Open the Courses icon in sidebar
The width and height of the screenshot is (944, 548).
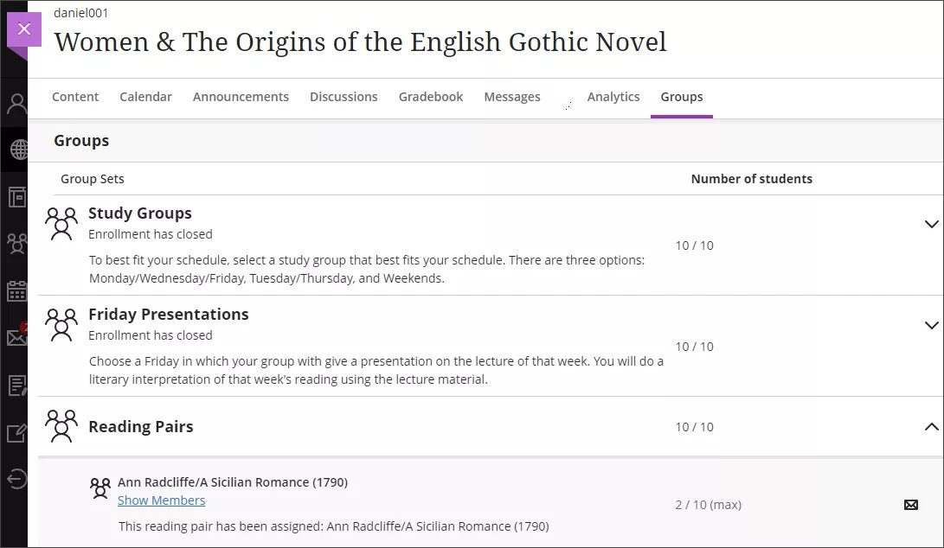16,197
